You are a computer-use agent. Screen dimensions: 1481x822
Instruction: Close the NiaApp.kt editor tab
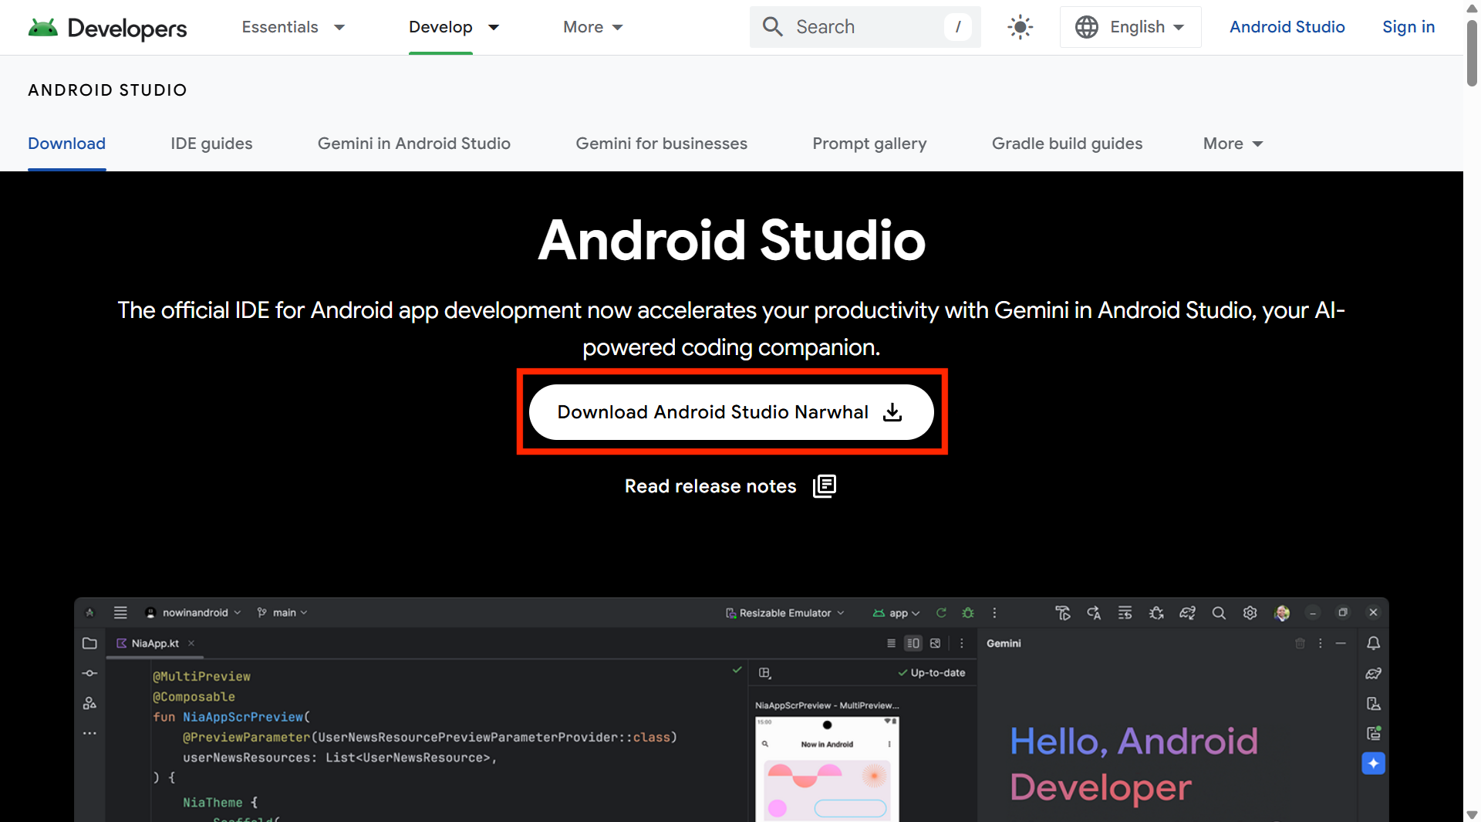(191, 643)
